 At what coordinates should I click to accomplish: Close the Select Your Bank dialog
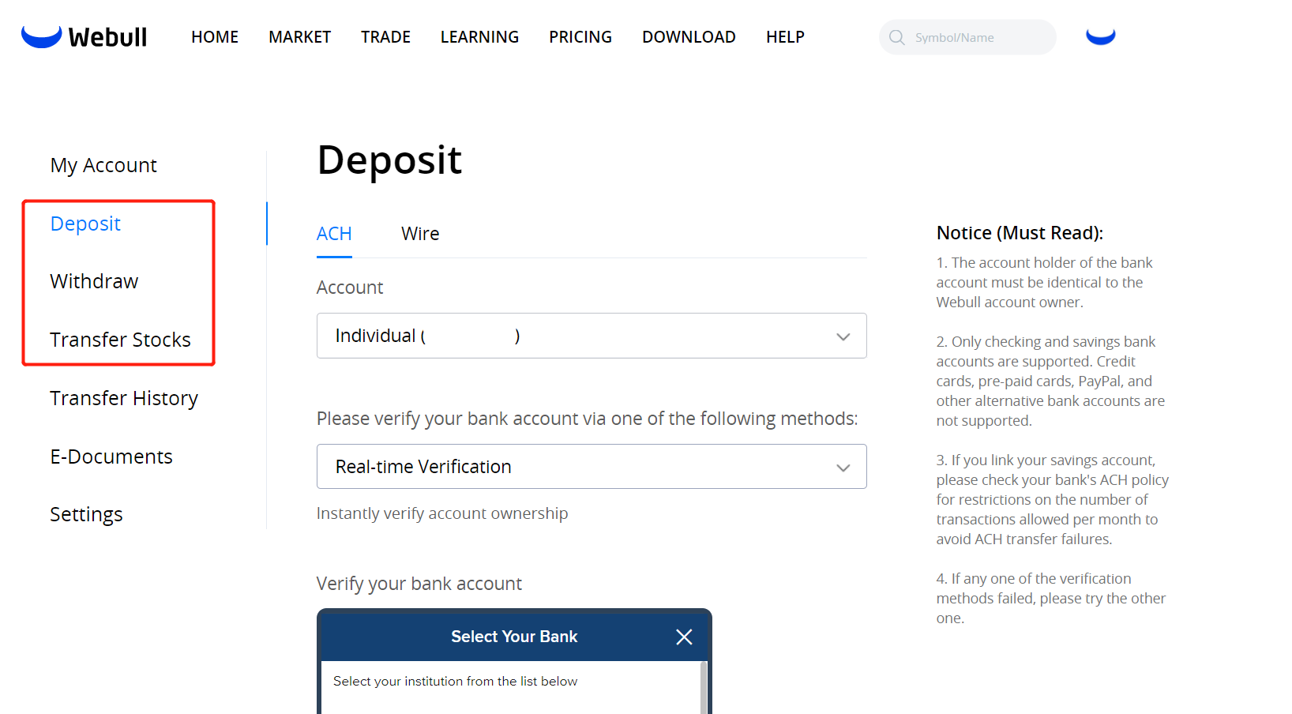pyautogui.click(x=684, y=637)
